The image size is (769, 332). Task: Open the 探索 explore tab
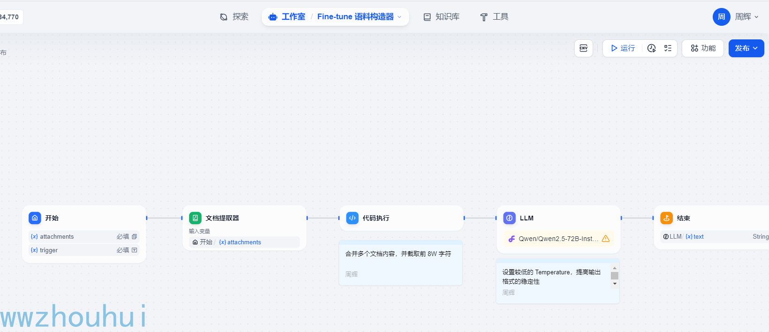pos(234,17)
